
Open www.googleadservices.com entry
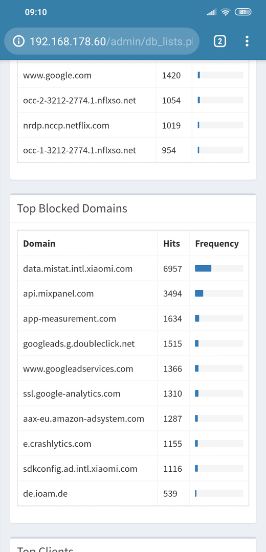78,369
